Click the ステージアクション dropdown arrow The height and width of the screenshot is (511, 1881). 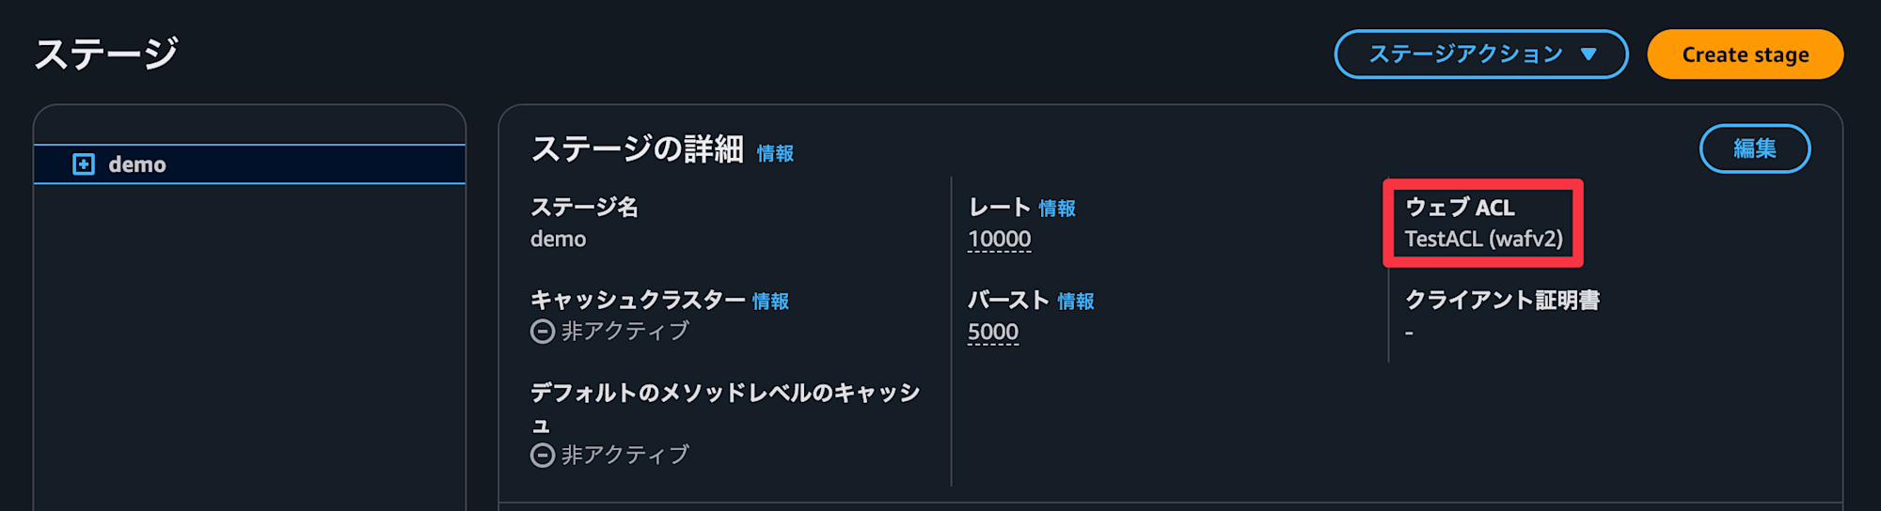tap(1589, 54)
